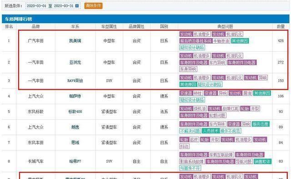Open the 标致408 car series link

[x=75, y=111]
